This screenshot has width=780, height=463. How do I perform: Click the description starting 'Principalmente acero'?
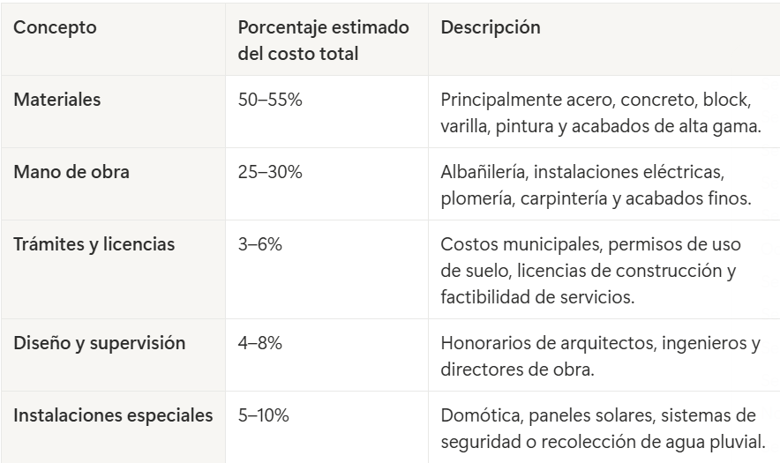click(x=600, y=112)
